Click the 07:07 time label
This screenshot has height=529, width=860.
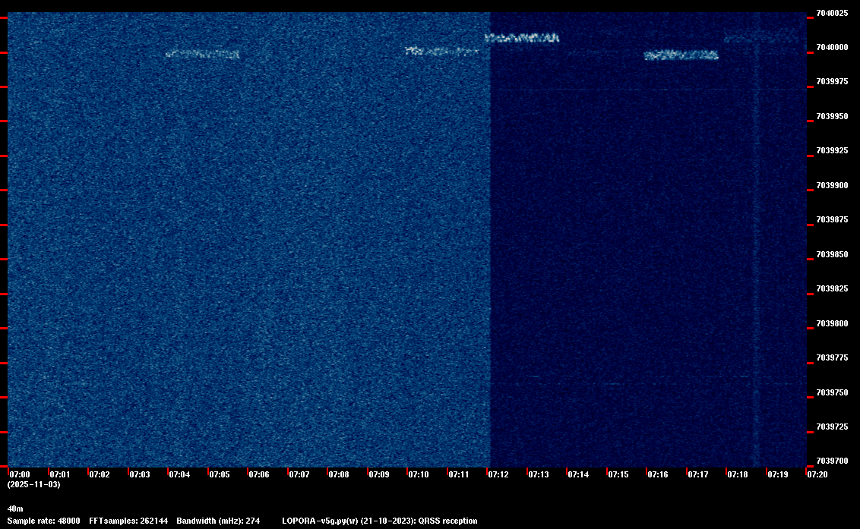pyautogui.click(x=299, y=474)
